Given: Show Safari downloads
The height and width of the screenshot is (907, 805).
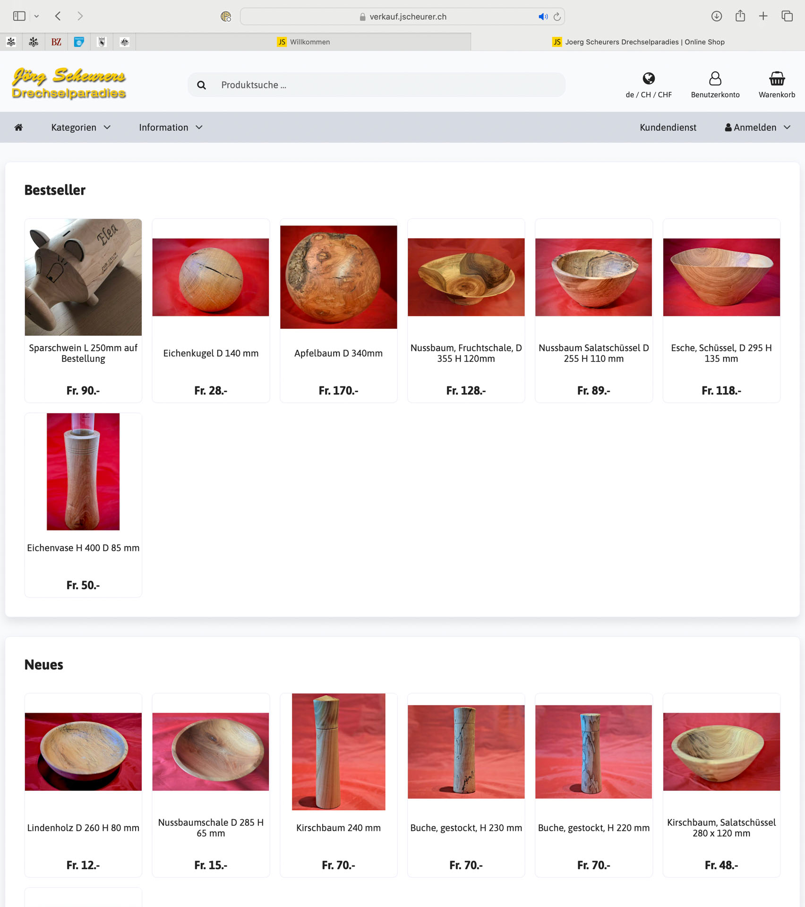Looking at the screenshot, I should point(717,16).
